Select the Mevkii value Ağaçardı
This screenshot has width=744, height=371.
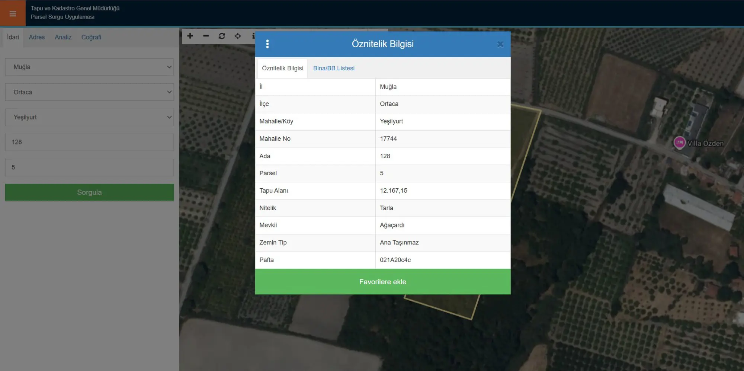click(x=392, y=225)
